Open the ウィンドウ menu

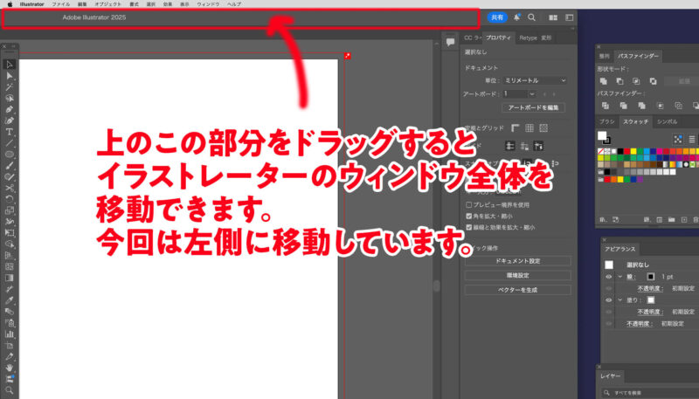pyautogui.click(x=208, y=4)
